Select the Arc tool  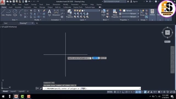click(x=21, y=12)
